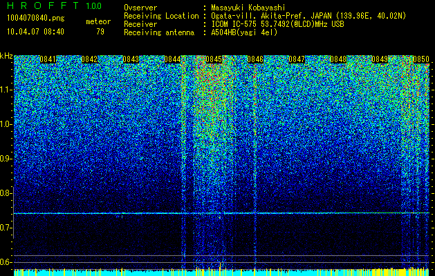Click the Ogata-vill. Akita-Pref. JAPAN location text
Screen dimensions: 435x276
tap(308, 17)
